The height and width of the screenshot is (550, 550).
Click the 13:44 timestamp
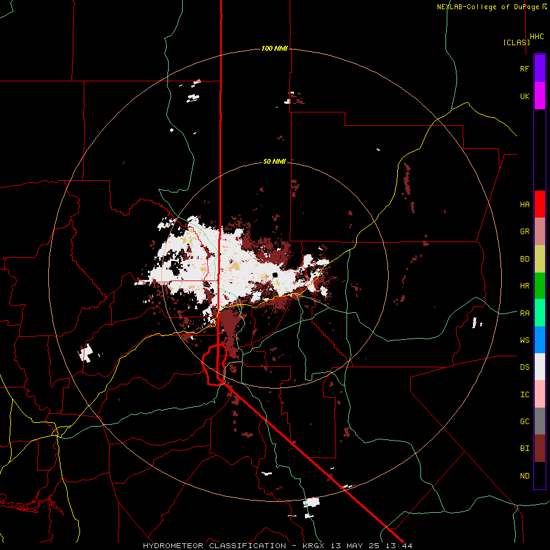(399, 546)
